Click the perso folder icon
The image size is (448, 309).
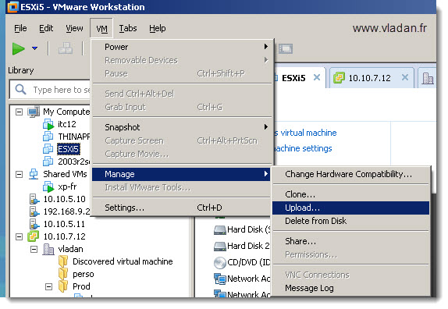point(63,274)
